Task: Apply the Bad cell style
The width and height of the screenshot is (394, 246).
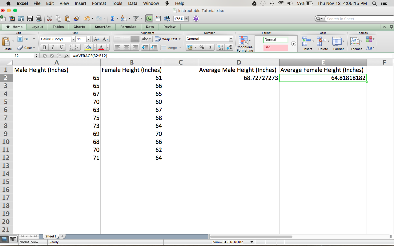Action: 276,47
